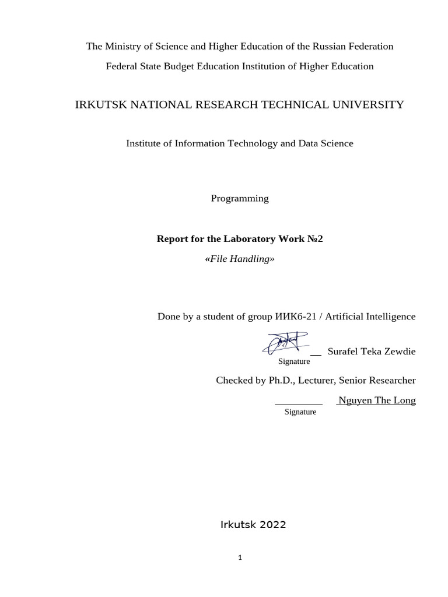The height and width of the screenshot is (597, 448).
Task: Click the page number '1' at the bottom
Action: coord(240,558)
